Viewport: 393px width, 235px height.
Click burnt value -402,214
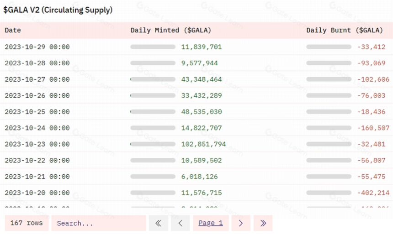(x=373, y=193)
